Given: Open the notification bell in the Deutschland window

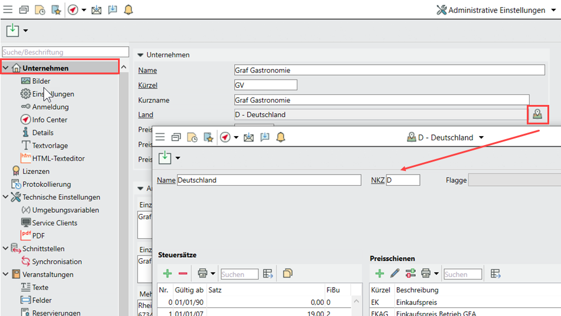Looking at the screenshot, I should (x=281, y=137).
